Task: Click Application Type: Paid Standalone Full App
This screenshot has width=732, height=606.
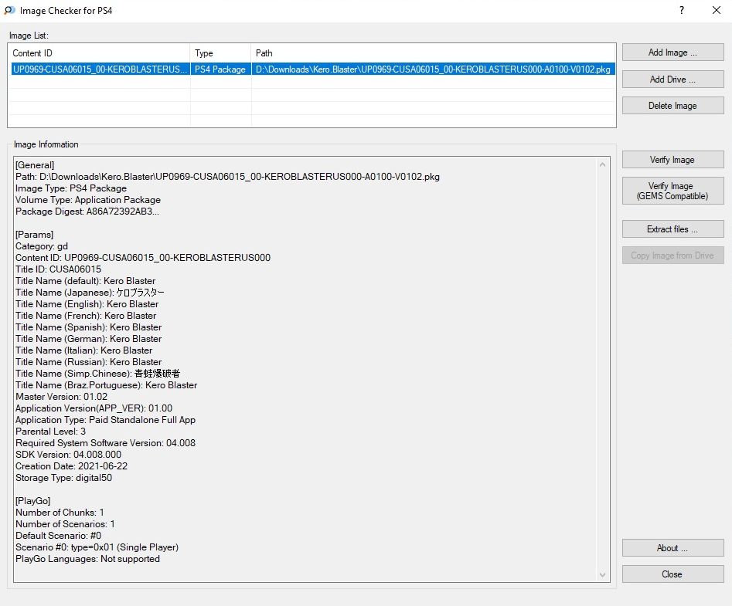Action: [105, 420]
